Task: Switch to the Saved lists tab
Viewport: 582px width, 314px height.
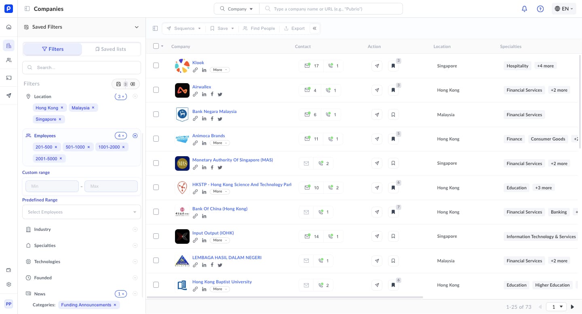Action: 111,49
